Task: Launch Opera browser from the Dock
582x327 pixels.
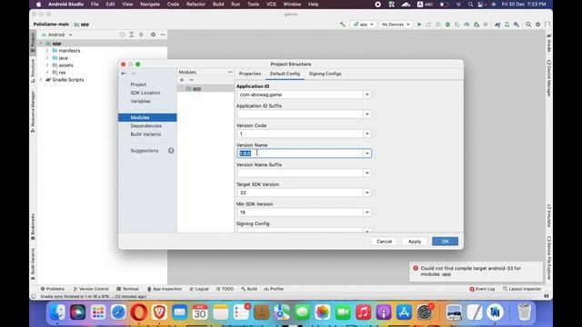Action: 138,312
